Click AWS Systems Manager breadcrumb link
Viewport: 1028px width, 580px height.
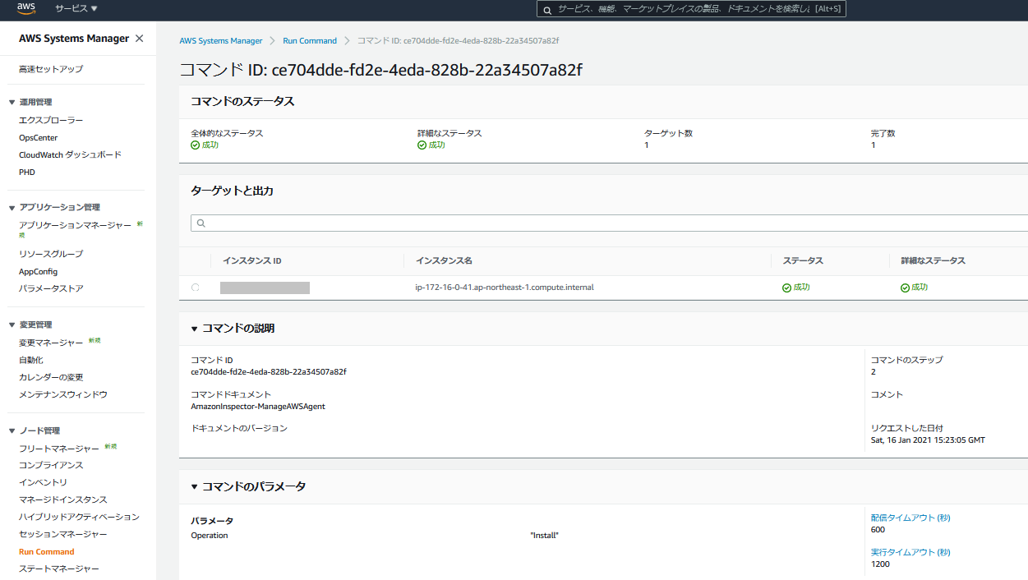[221, 40]
